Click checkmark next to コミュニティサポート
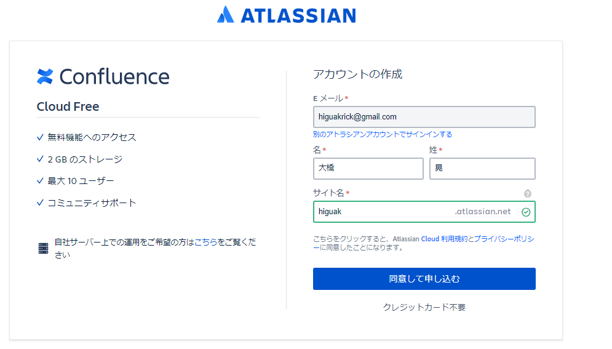Viewport: 612px width, 349px height. 40,203
